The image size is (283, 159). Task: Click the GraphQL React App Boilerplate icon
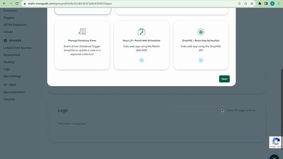click(201, 32)
